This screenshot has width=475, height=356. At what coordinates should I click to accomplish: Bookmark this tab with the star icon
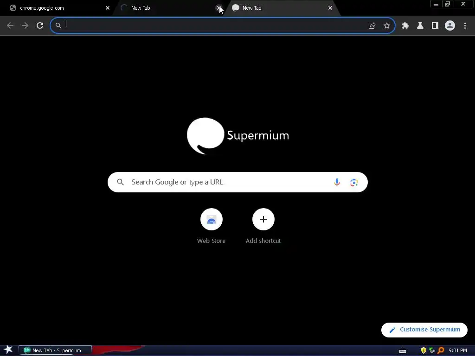click(x=387, y=26)
